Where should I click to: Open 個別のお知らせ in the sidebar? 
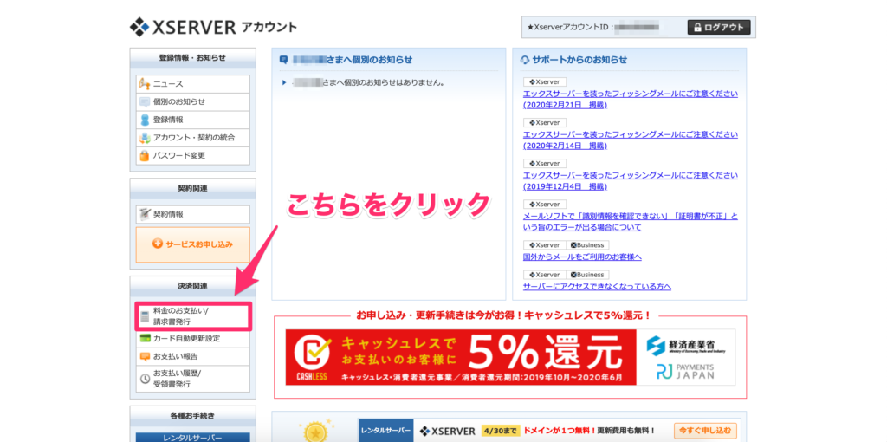click(x=192, y=102)
